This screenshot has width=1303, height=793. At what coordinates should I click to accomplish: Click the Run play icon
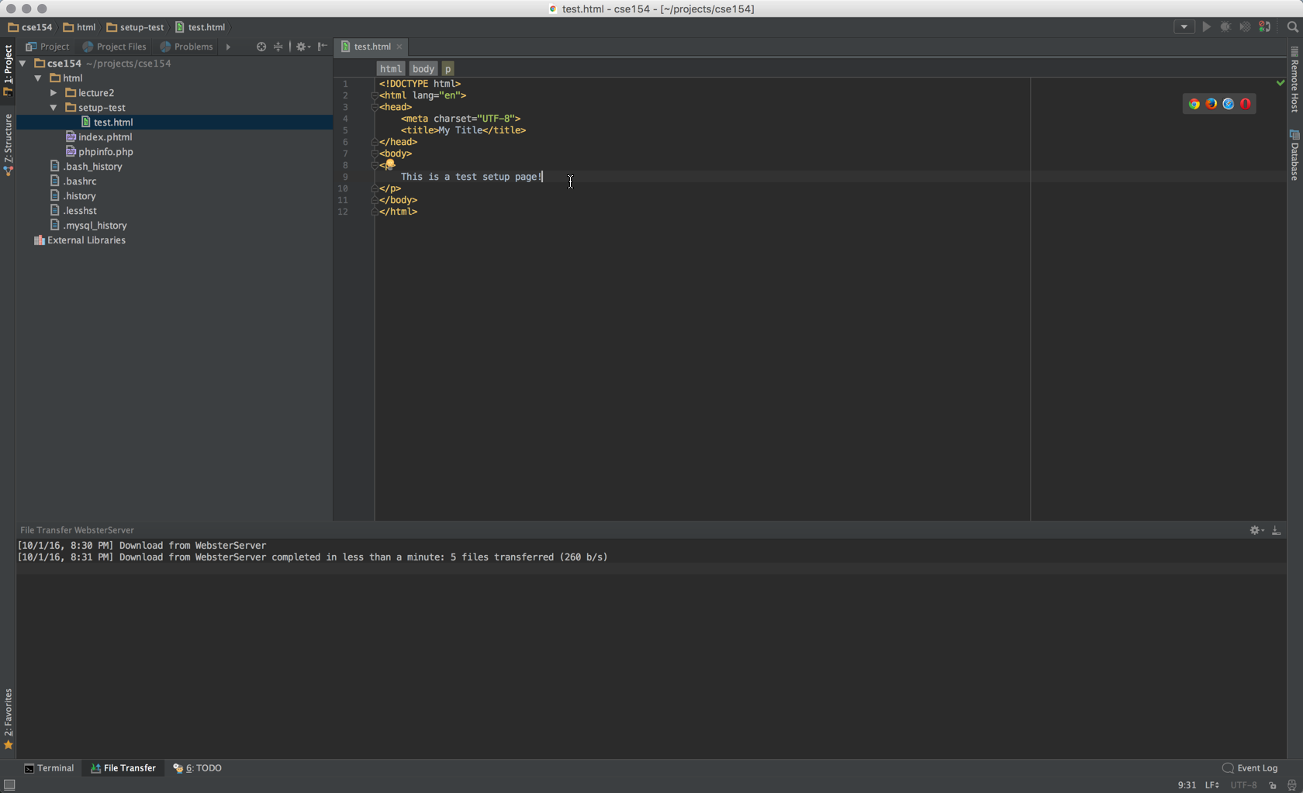point(1206,26)
